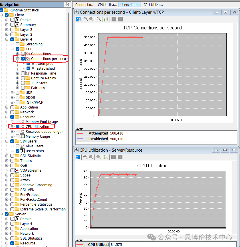The height and width of the screenshot is (247, 240).
Task: Expand the UDP folder in the tree
Action: coord(12,93)
